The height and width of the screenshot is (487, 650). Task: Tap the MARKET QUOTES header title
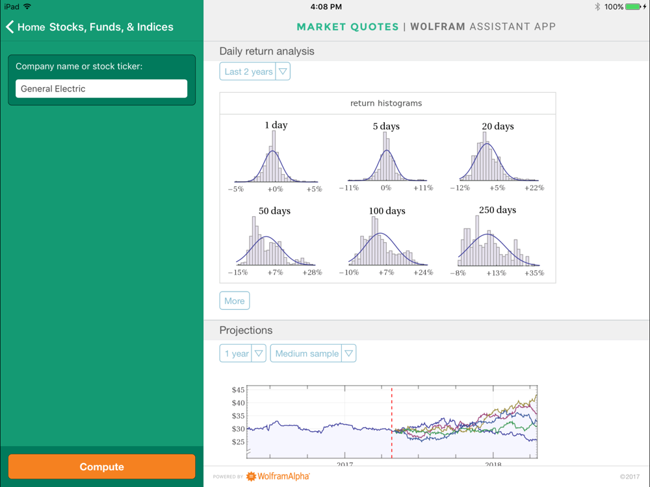(x=348, y=27)
